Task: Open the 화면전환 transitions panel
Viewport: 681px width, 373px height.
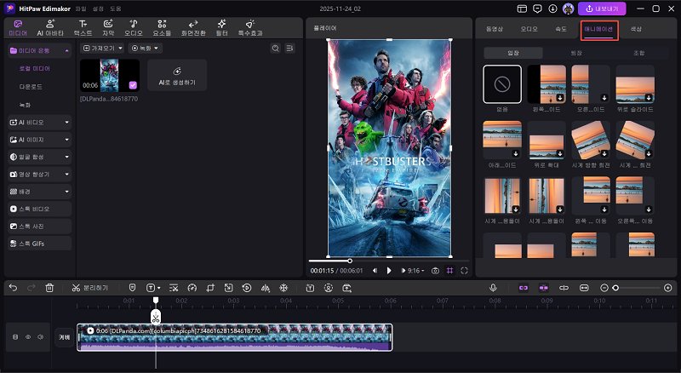Action: 192,27
